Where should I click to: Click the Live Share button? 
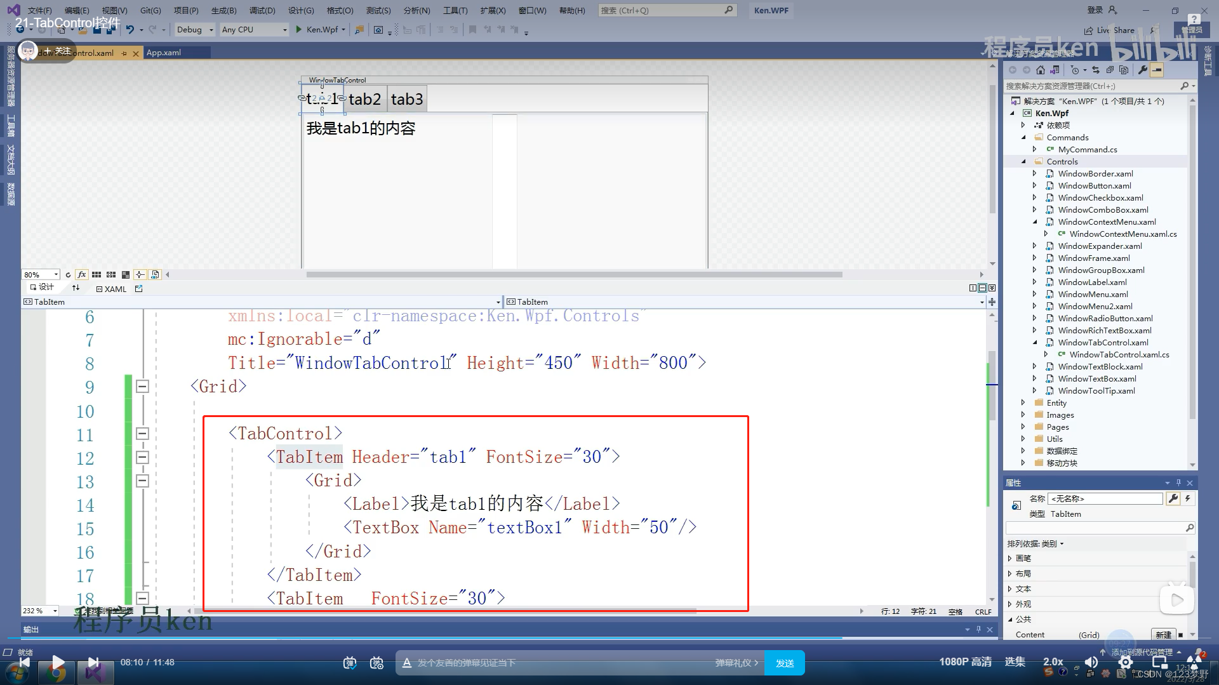coord(1109,30)
